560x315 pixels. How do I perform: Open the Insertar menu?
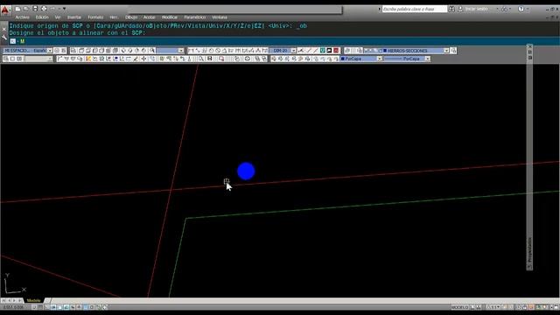click(x=74, y=17)
